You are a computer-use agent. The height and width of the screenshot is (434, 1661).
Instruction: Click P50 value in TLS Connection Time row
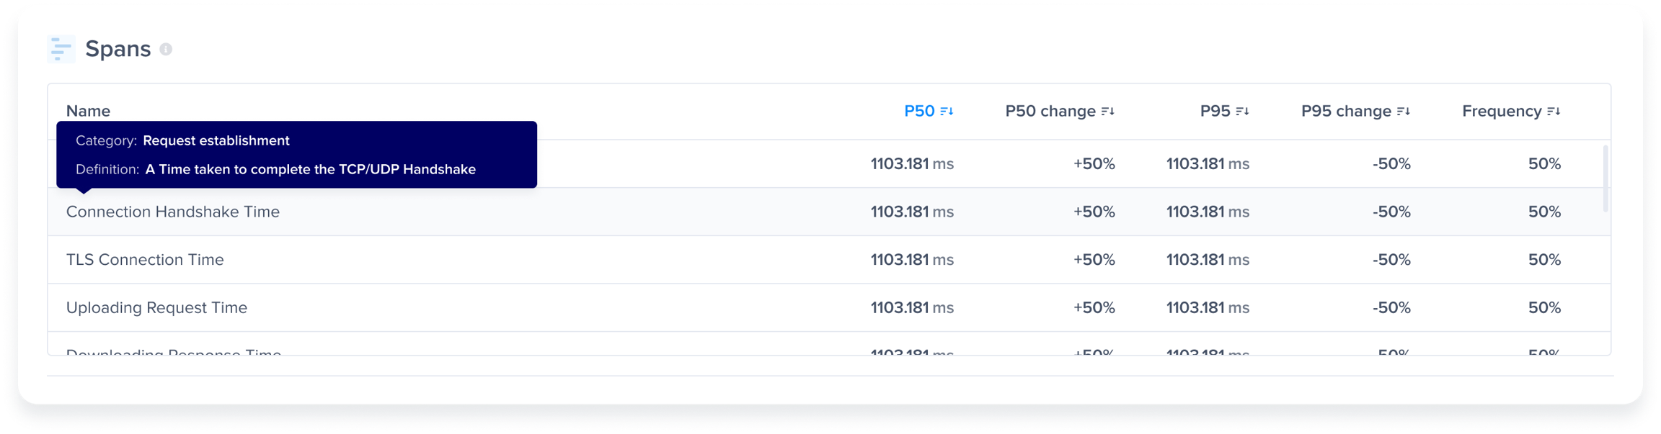[x=911, y=260]
